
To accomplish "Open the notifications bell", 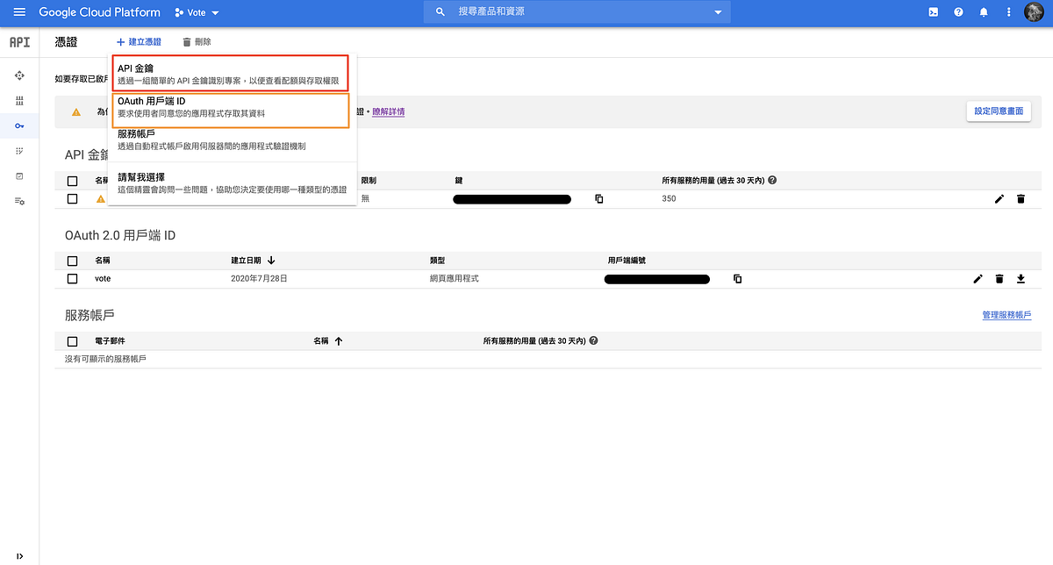I will click(983, 11).
